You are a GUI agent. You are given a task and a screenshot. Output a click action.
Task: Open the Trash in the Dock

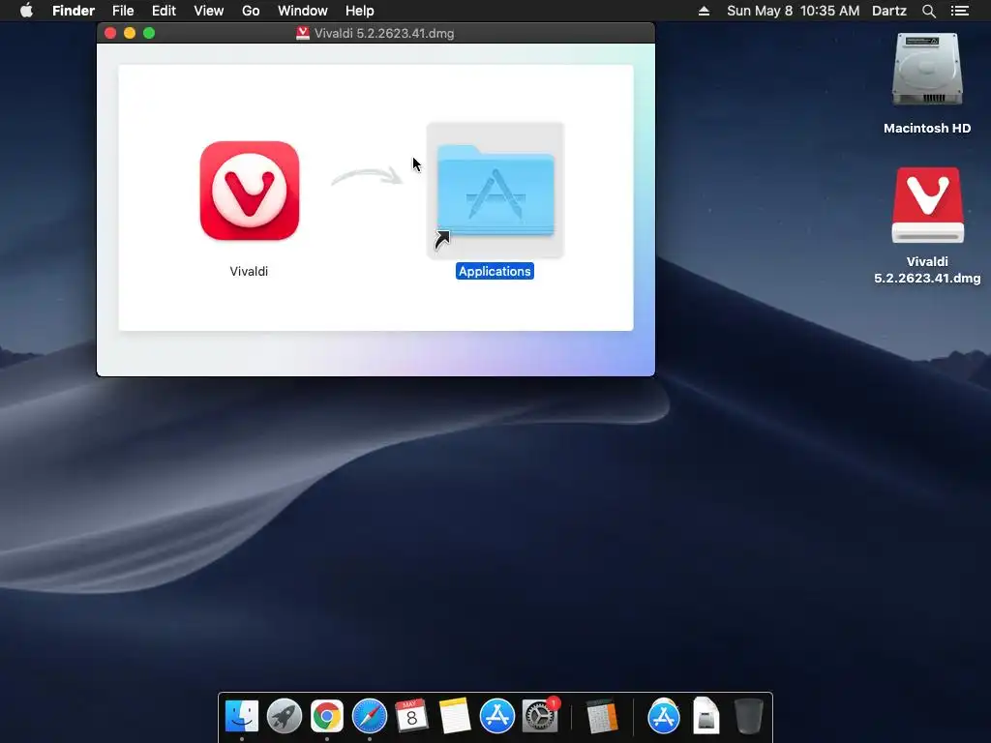point(749,717)
